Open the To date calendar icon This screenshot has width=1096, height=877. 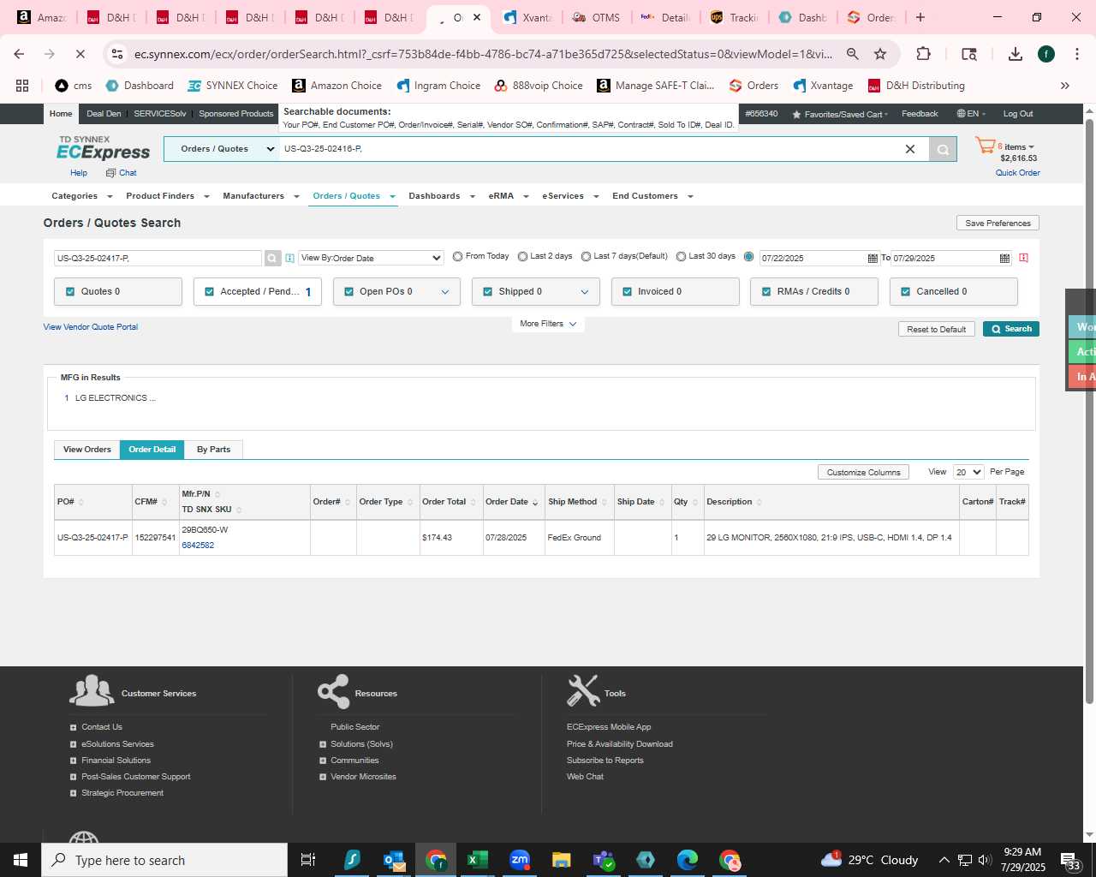coord(1004,258)
